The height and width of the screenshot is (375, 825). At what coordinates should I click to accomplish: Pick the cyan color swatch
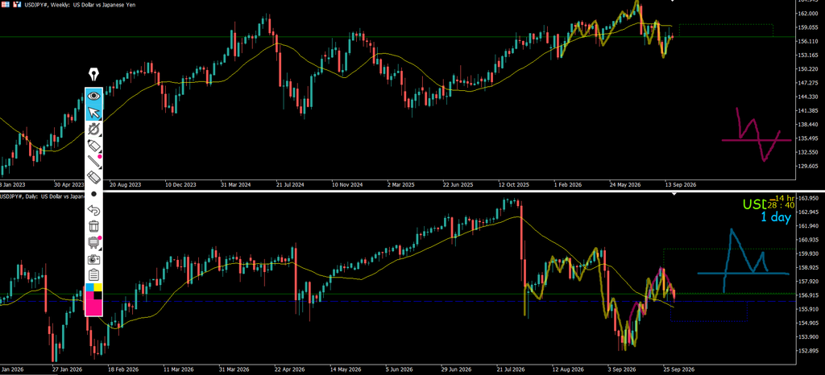click(89, 286)
